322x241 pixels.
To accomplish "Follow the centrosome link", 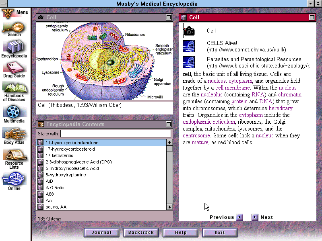I will click(196, 135).
